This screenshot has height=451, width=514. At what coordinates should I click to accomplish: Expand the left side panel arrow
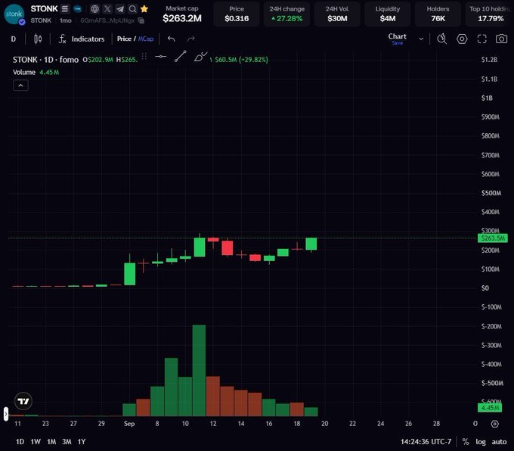pyautogui.click(x=5, y=414)
